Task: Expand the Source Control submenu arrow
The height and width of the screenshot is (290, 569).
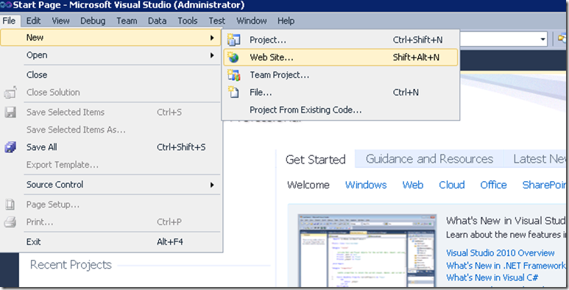Action: pyautogui.click(x=212, y=185)
